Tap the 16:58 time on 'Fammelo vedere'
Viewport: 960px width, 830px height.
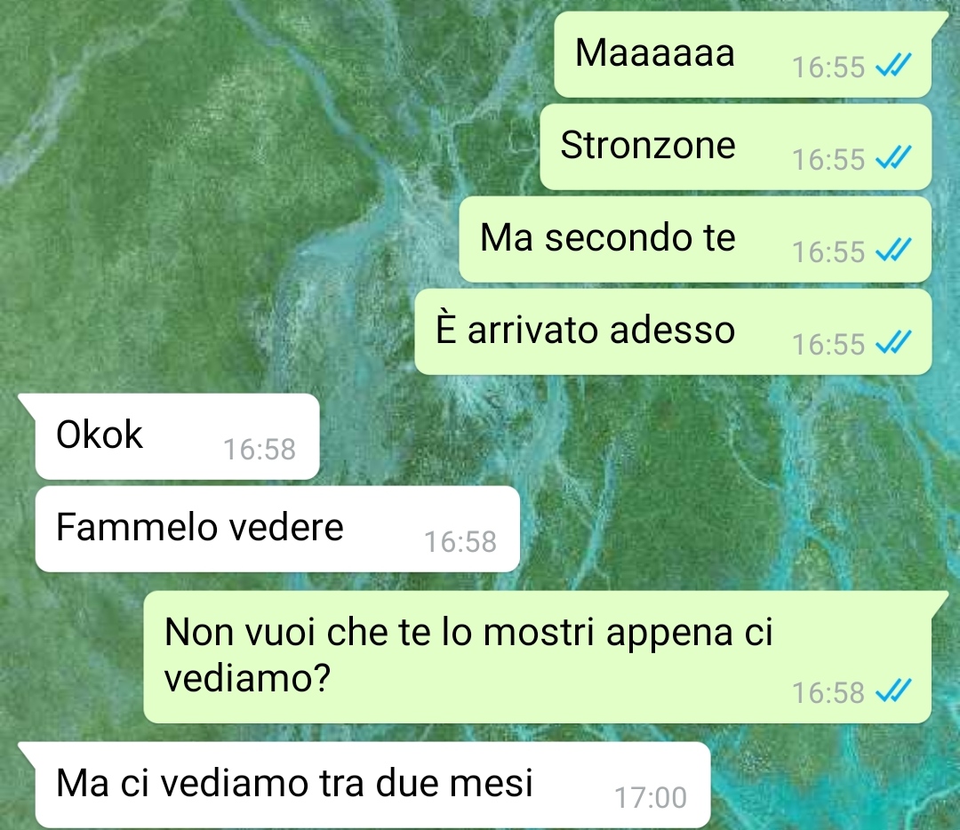point(460,542)
